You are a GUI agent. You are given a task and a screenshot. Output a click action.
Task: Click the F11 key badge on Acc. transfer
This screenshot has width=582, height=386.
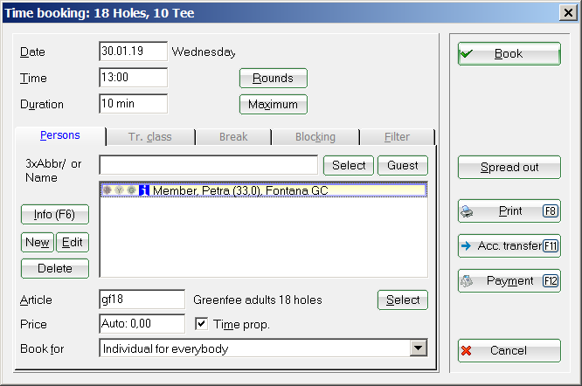coord(551,246)
